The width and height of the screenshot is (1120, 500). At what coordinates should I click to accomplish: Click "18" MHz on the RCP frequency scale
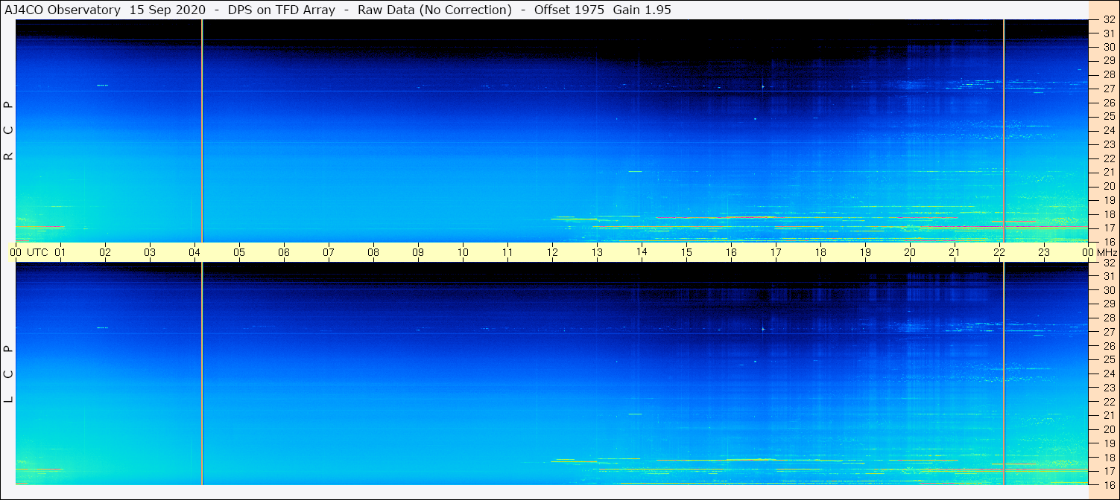pos(1109,214)
